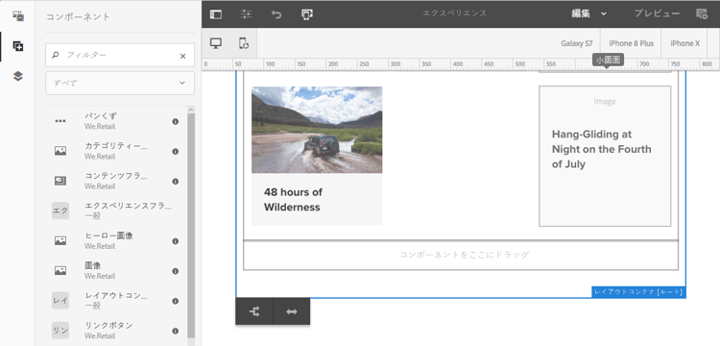Click the rotate device icon

pos(244,43)
